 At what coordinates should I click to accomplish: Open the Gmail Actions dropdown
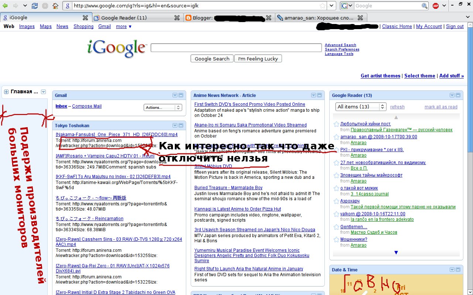click(x=163, y=107)
